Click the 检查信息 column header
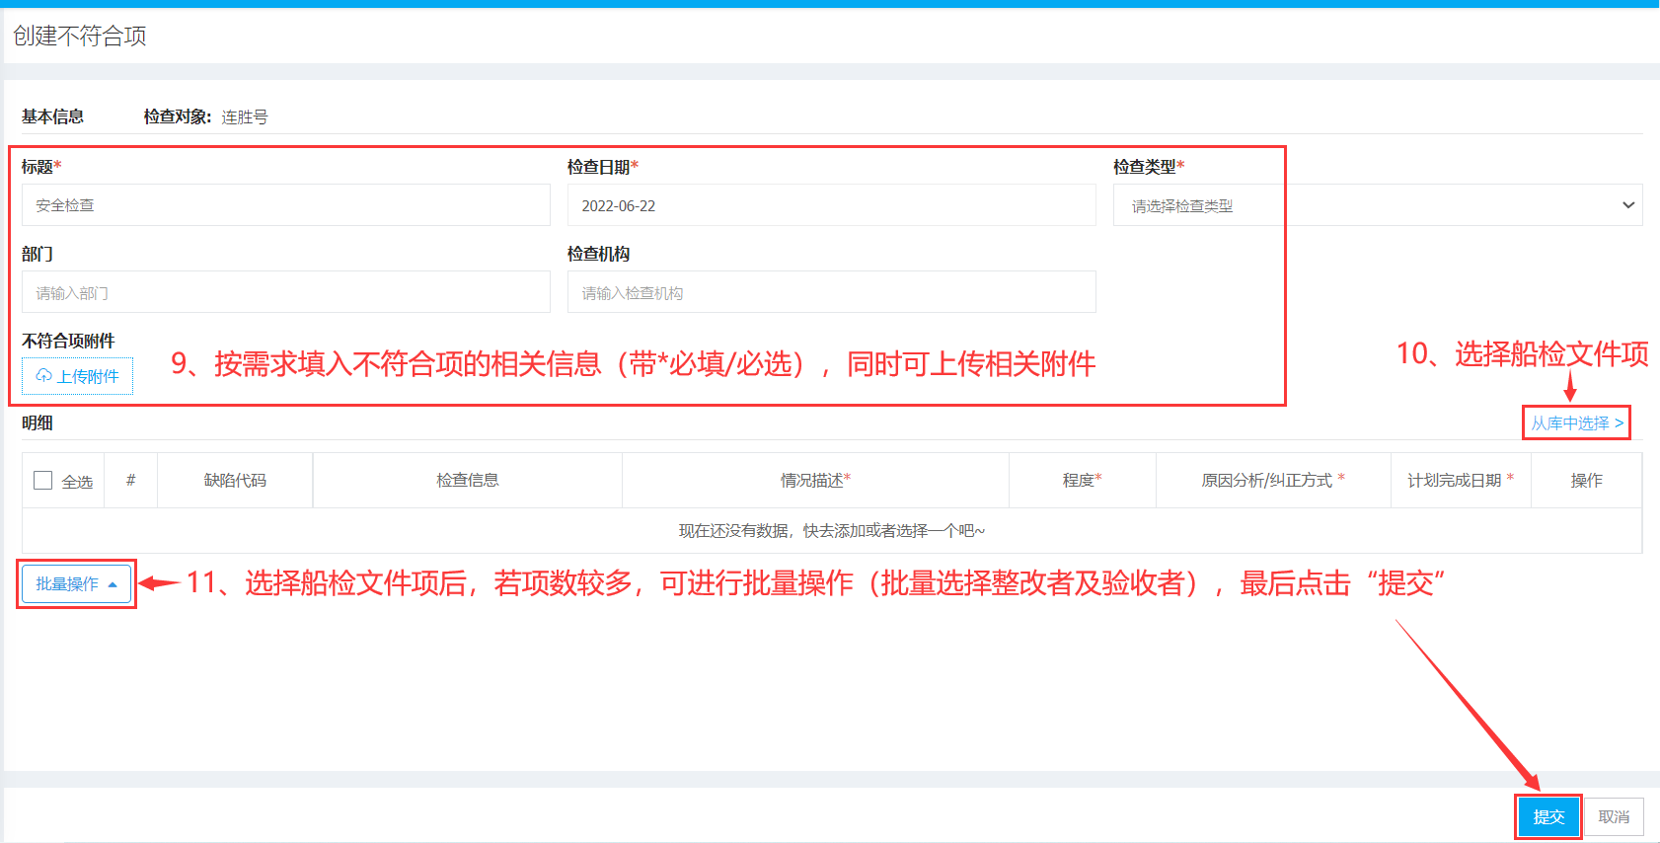Image resolution: width=1660 pixels, height=843 pixels. [x=468, y=481]
